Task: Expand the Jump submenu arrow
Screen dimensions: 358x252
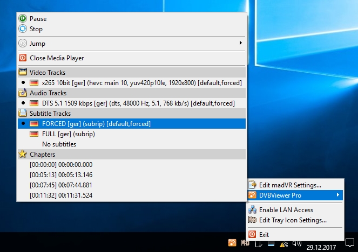Action: 240,43
